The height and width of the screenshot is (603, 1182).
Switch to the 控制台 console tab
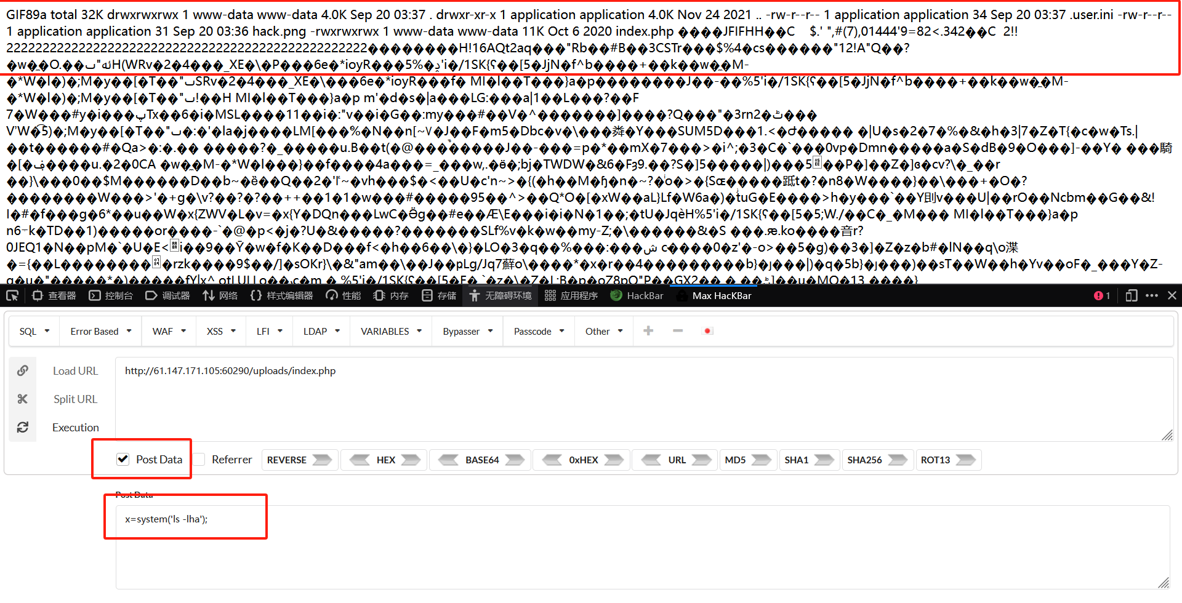point(111,296)
